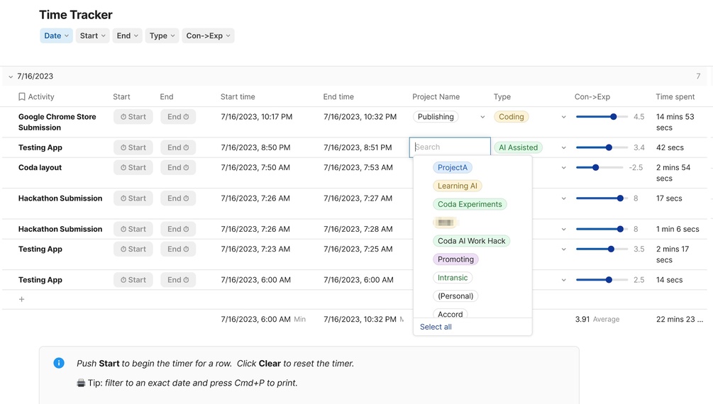Image resolution: width=713 pixels, height=404 pixels.
Task: Click the Select all link
Action: (x=436, y=327)
